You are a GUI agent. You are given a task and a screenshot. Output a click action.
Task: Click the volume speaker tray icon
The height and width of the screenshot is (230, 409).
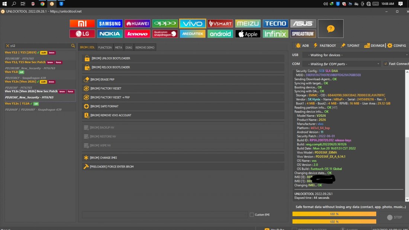(x=326, y=4)
